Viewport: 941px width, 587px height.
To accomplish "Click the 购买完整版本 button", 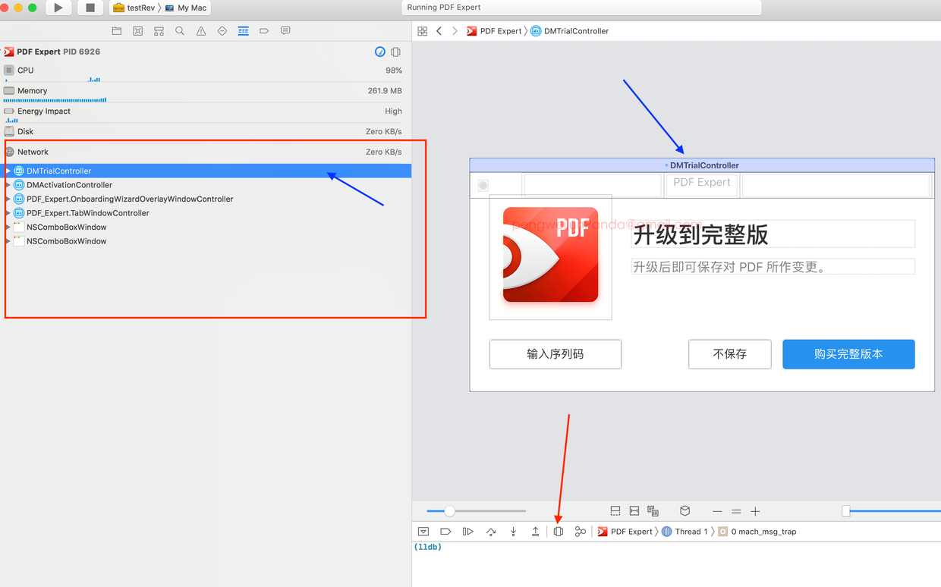I will (x=848, y=354).
